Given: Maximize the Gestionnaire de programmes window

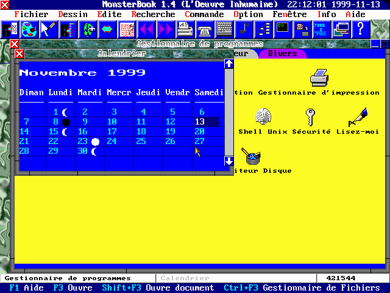Looking at the screenshot, I should point(385,44).
